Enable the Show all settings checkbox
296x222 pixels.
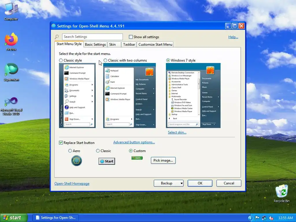(x=131, y=37)
